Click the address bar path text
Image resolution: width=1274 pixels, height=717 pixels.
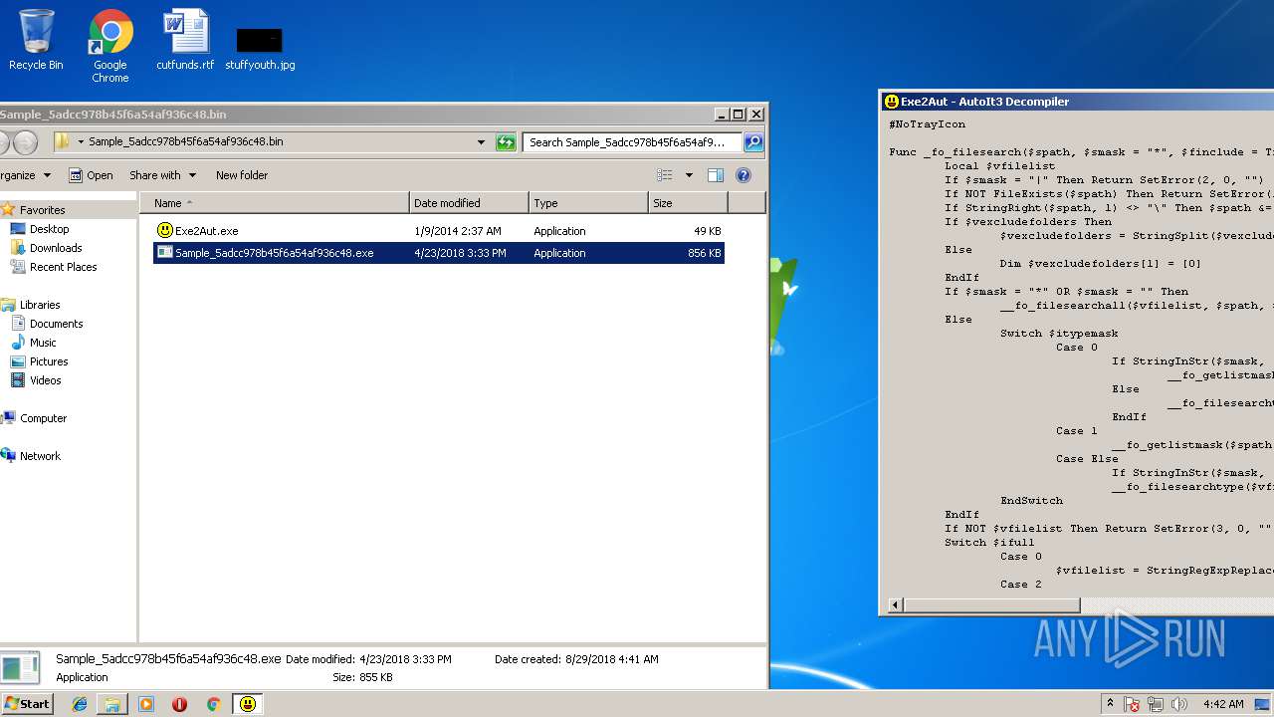pyautogui.click(x=185, y=141)
